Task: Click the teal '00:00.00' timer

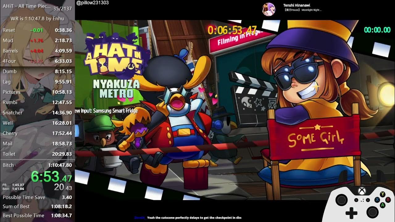Action: [x=377, y=30]
